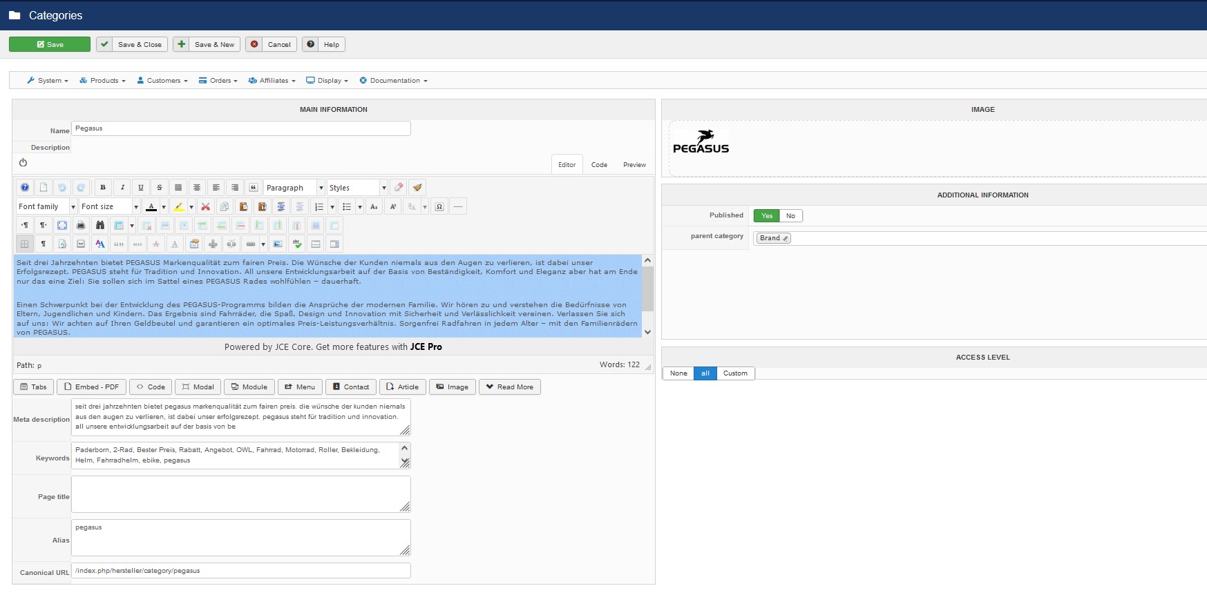Viewport: 1207px width, 615px height.
Task: Click the insert image icon in toolbar
Action: (278, 244)
